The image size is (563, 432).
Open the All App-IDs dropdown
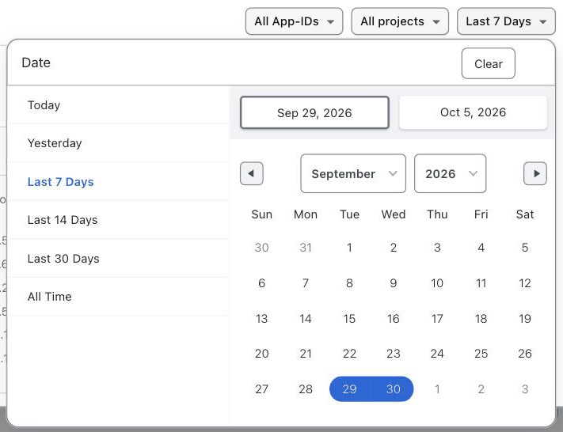pos(294,21)
